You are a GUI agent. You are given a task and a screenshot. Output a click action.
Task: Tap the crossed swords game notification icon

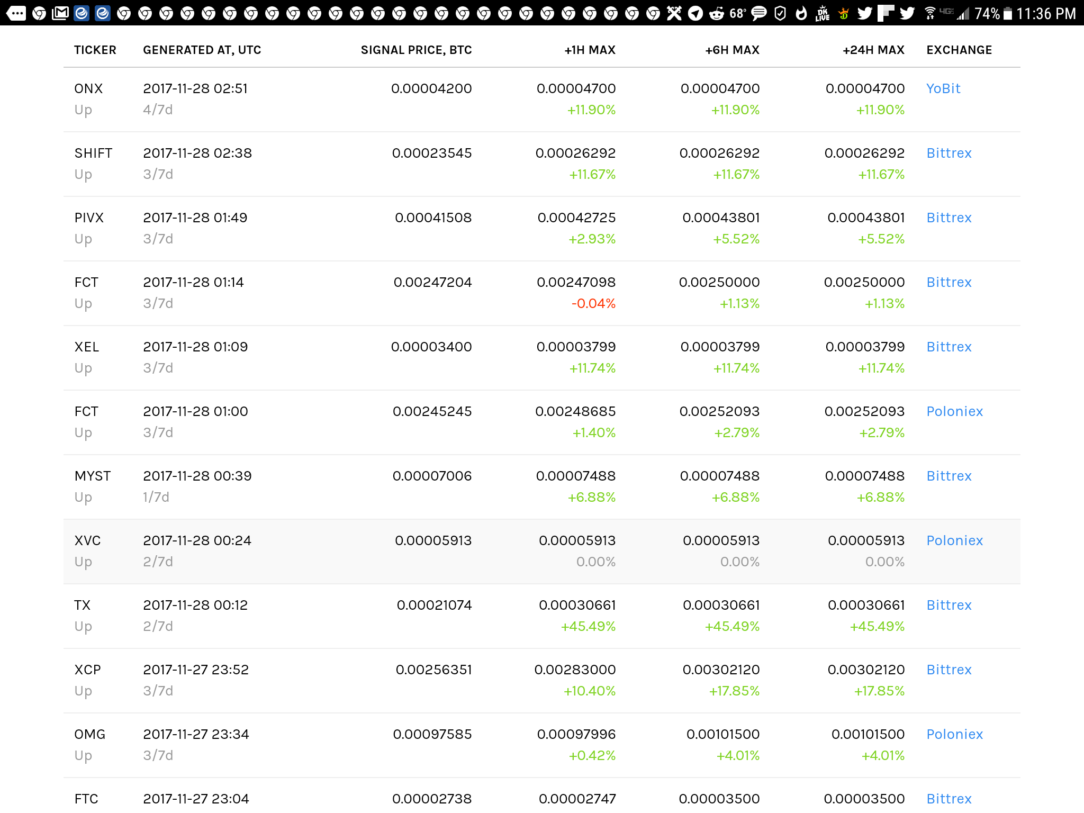[x=674, y=13]
